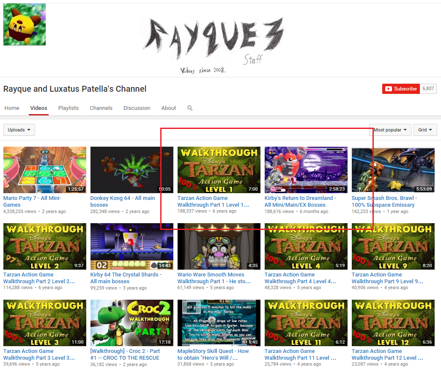Click 'Tarzan Action Game Walkthrough Part 9' link
441x369 pixels.
pyautogui.click(x=387, y=278)
